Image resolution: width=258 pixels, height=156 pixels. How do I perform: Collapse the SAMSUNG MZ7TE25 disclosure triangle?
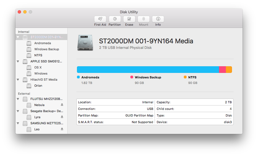coord(18,123)
